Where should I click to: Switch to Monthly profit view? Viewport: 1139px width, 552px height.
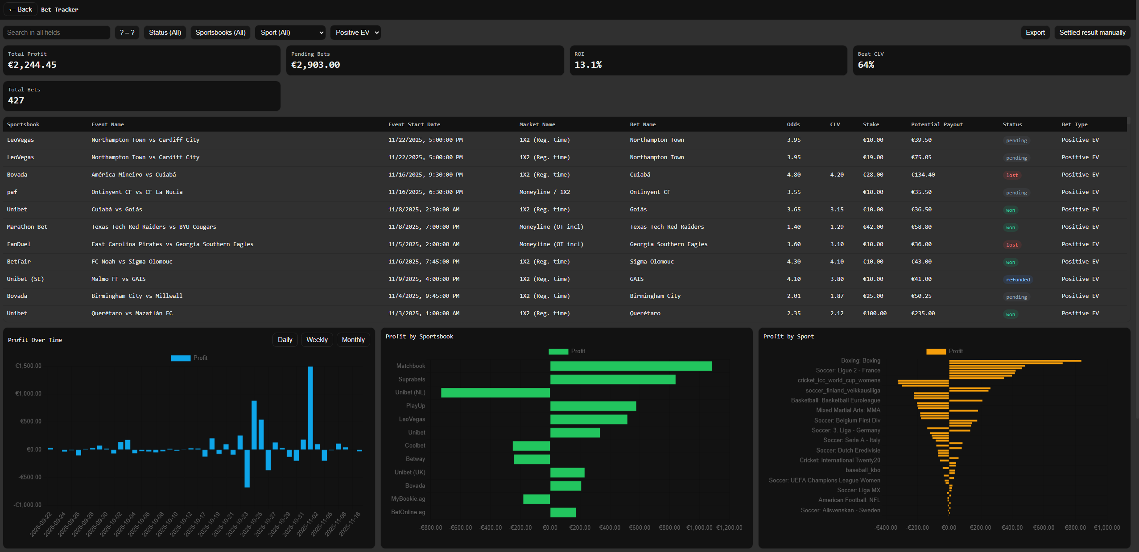pyautogui.click(x=353, y=339)
